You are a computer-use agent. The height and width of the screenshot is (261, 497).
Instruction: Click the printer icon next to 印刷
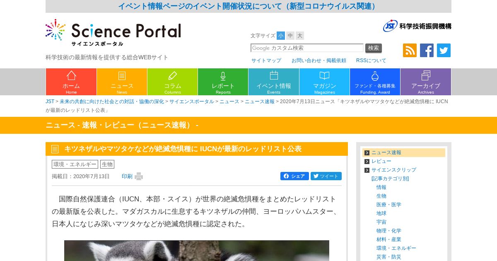click(x=139, y=176)
